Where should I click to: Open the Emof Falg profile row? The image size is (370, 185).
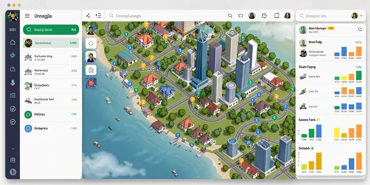pyautogui.click(x=330, y=43)
